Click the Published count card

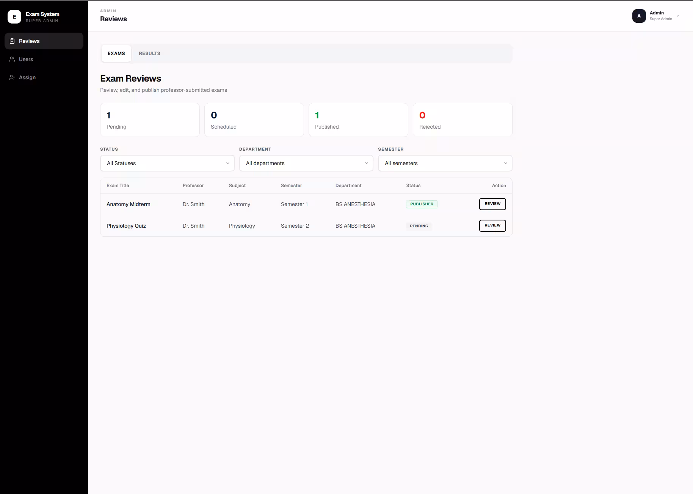click(358, 120)
